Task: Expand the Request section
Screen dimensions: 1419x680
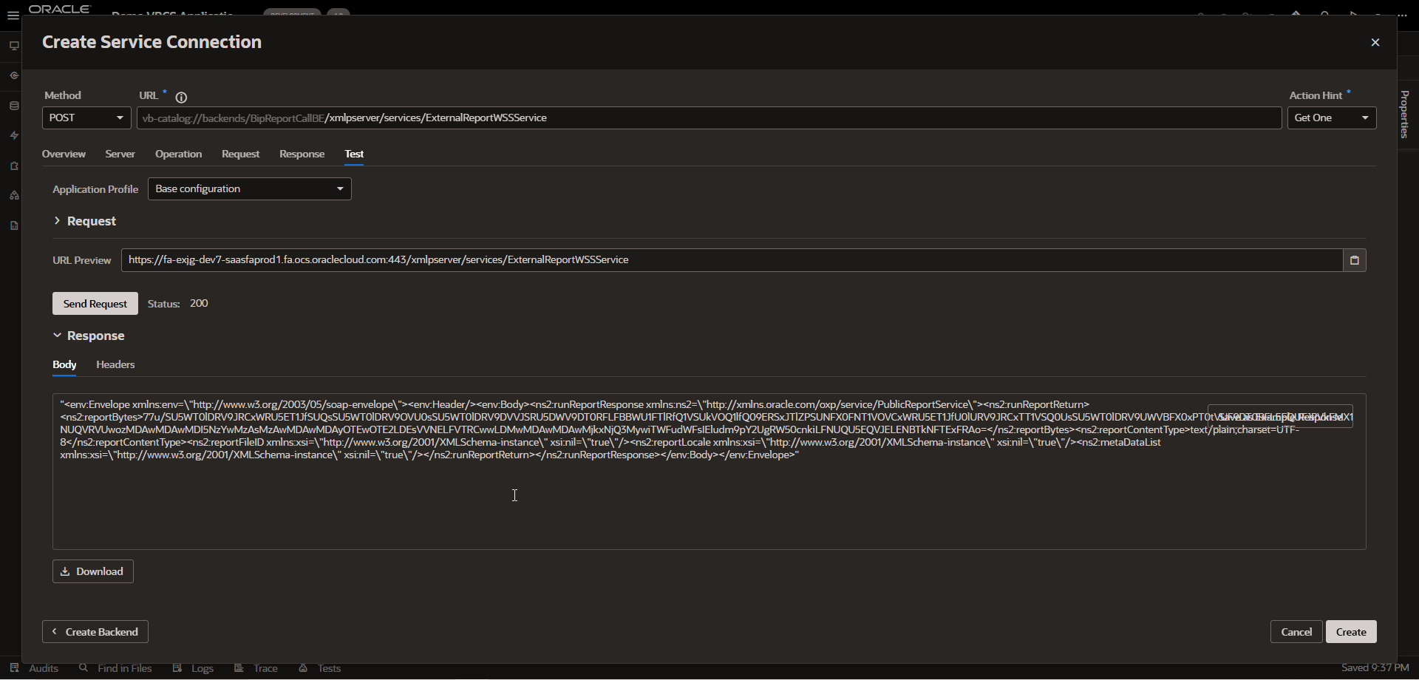Action: [x=85, y=221]
